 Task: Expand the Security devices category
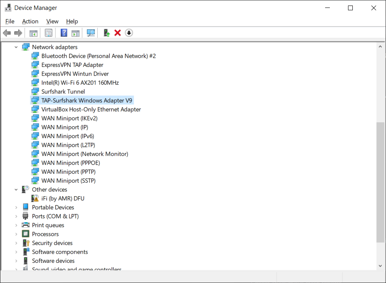[16, 243]
